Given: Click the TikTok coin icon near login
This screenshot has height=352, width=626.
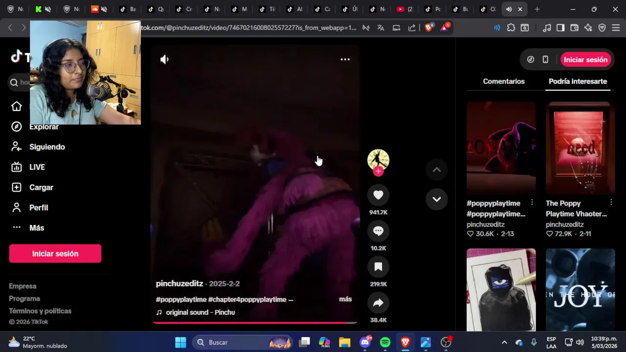Looking at the screenshot, I should pyautogui.click(x=531, y=60).
